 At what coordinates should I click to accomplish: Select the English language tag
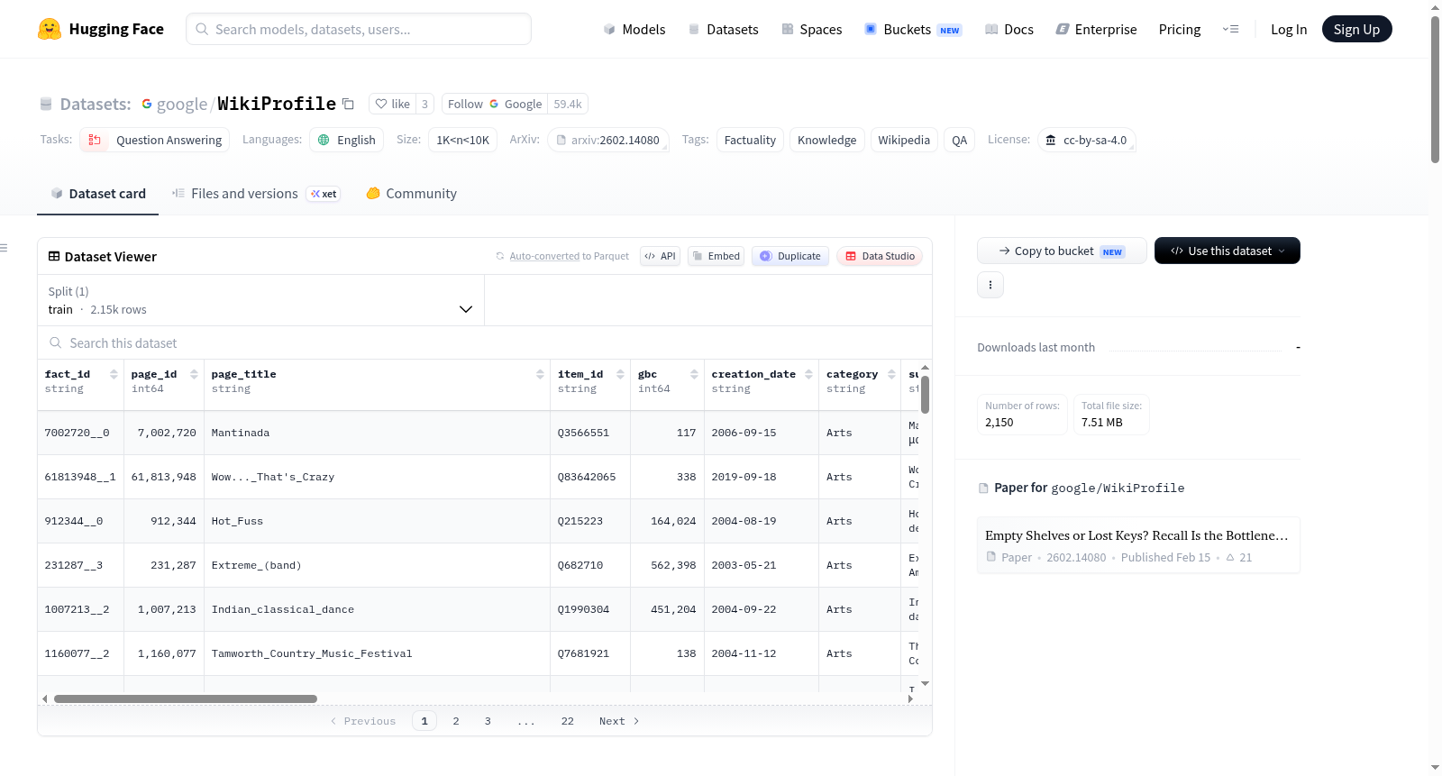click(x=347, y=140)
